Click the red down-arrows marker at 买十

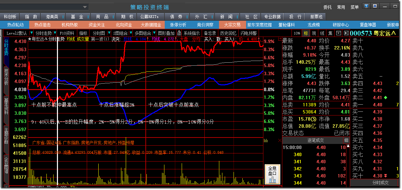385,176
